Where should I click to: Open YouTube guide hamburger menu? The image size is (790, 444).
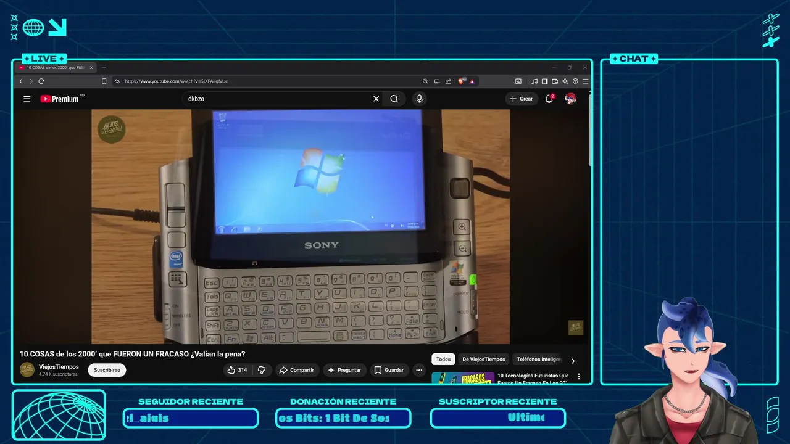point(27,99)
